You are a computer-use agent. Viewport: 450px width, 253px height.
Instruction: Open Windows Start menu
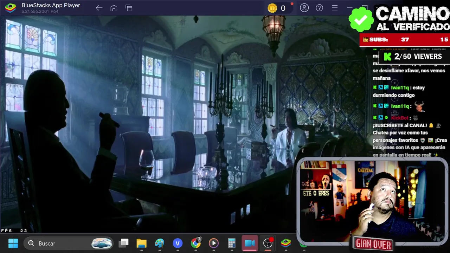(13, 243)
